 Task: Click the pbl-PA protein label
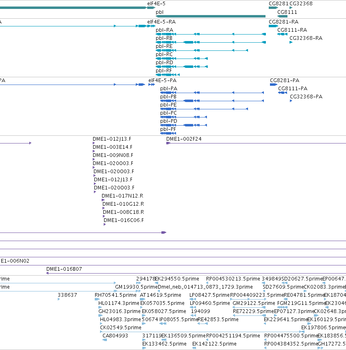coord(169,89)
